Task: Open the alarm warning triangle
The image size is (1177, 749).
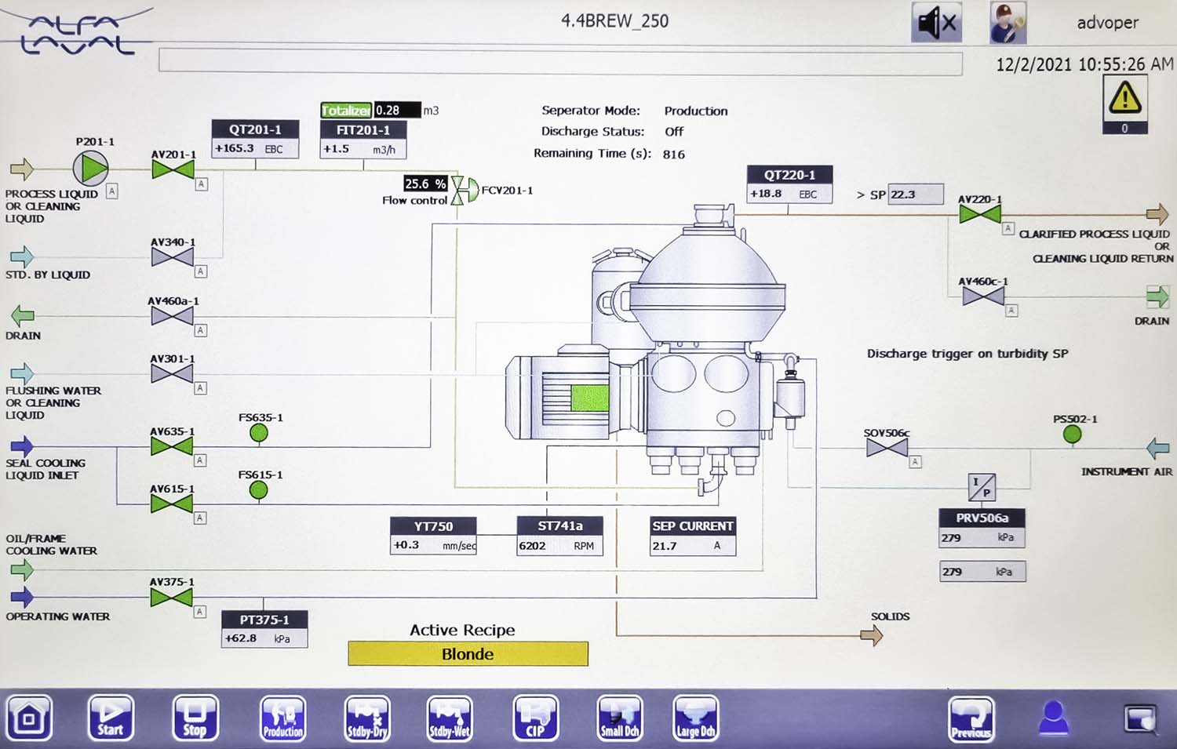Action: click(x=1124, y=99)
